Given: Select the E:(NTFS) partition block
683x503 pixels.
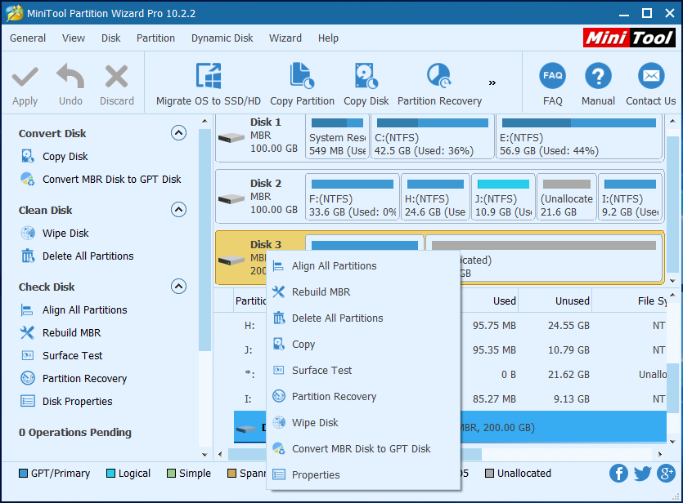Looking at the screenshot, I should click(579, 137).
